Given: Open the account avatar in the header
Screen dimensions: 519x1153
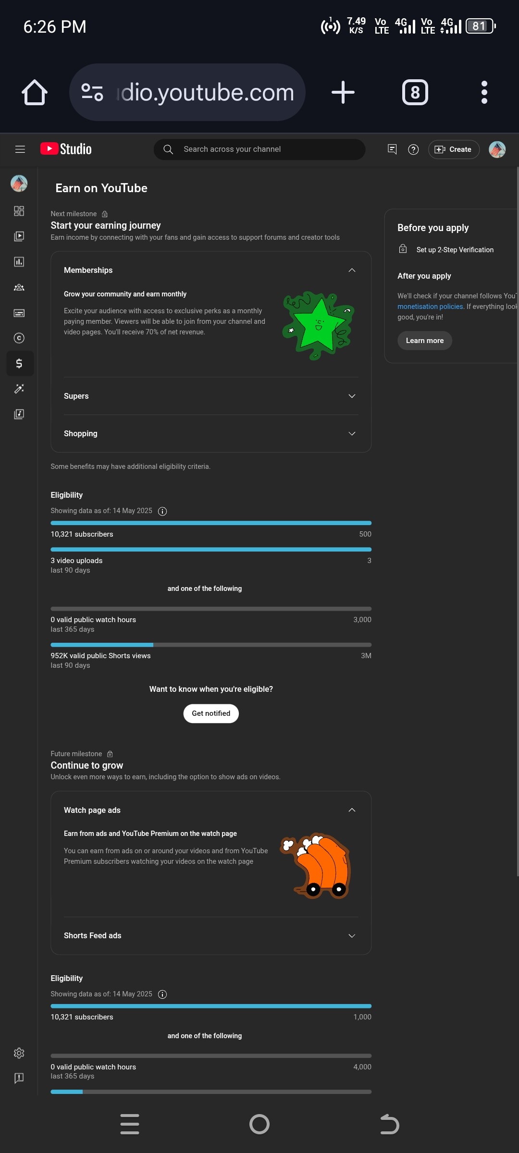Looking at the screenshot, I should click(x=497, y=149).
